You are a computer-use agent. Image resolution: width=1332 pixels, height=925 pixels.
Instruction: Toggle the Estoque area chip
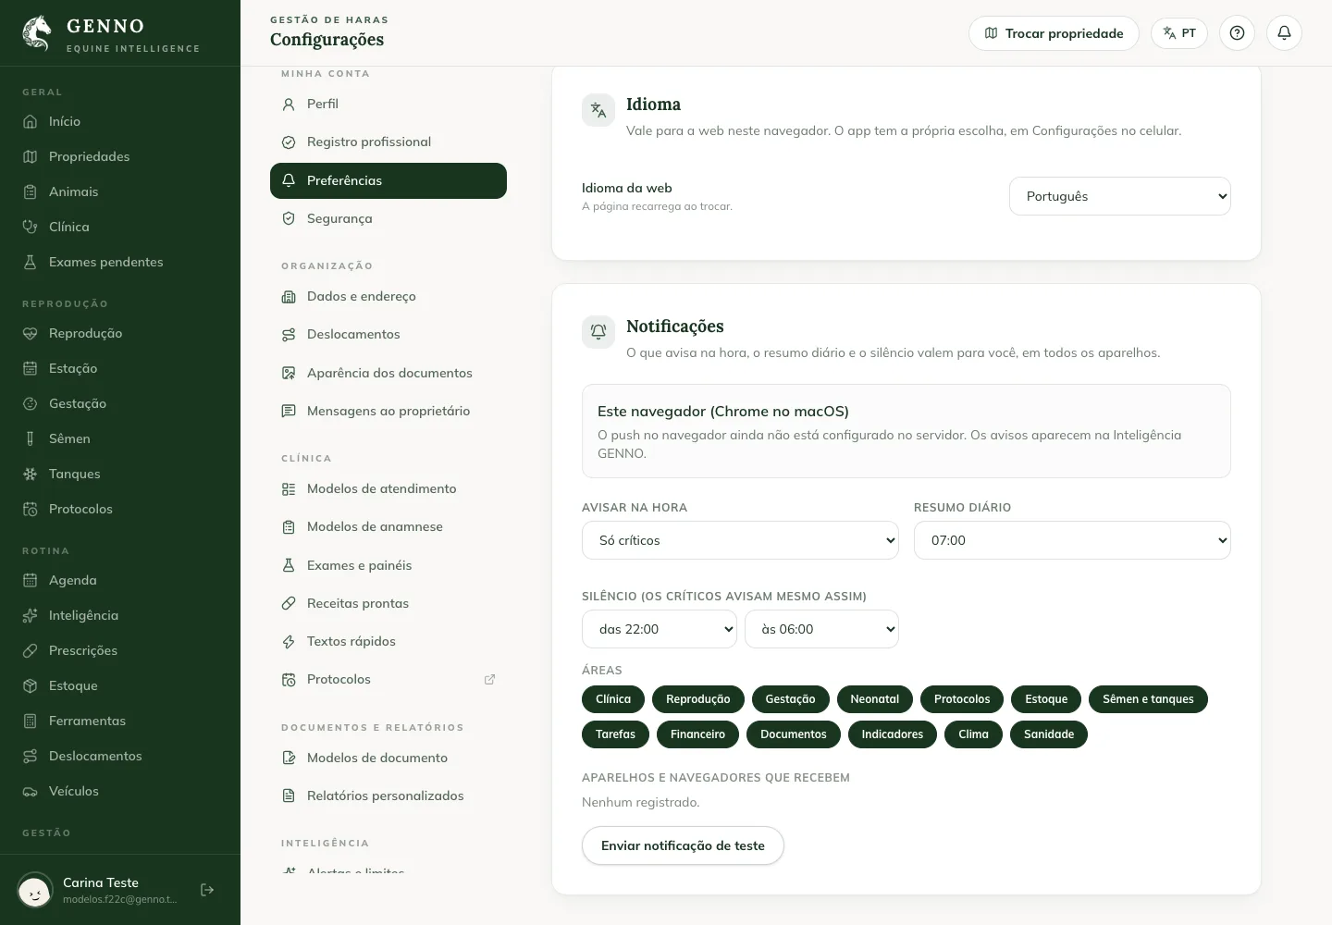click(1046, 699)
